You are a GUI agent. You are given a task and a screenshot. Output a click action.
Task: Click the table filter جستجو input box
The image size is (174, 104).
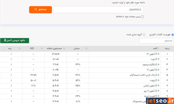click(x=156, y=41)
